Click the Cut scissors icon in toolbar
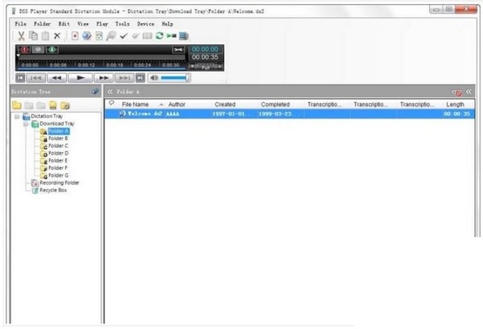The width and height of the screenshot is (483, 329). tap(21, 36)
